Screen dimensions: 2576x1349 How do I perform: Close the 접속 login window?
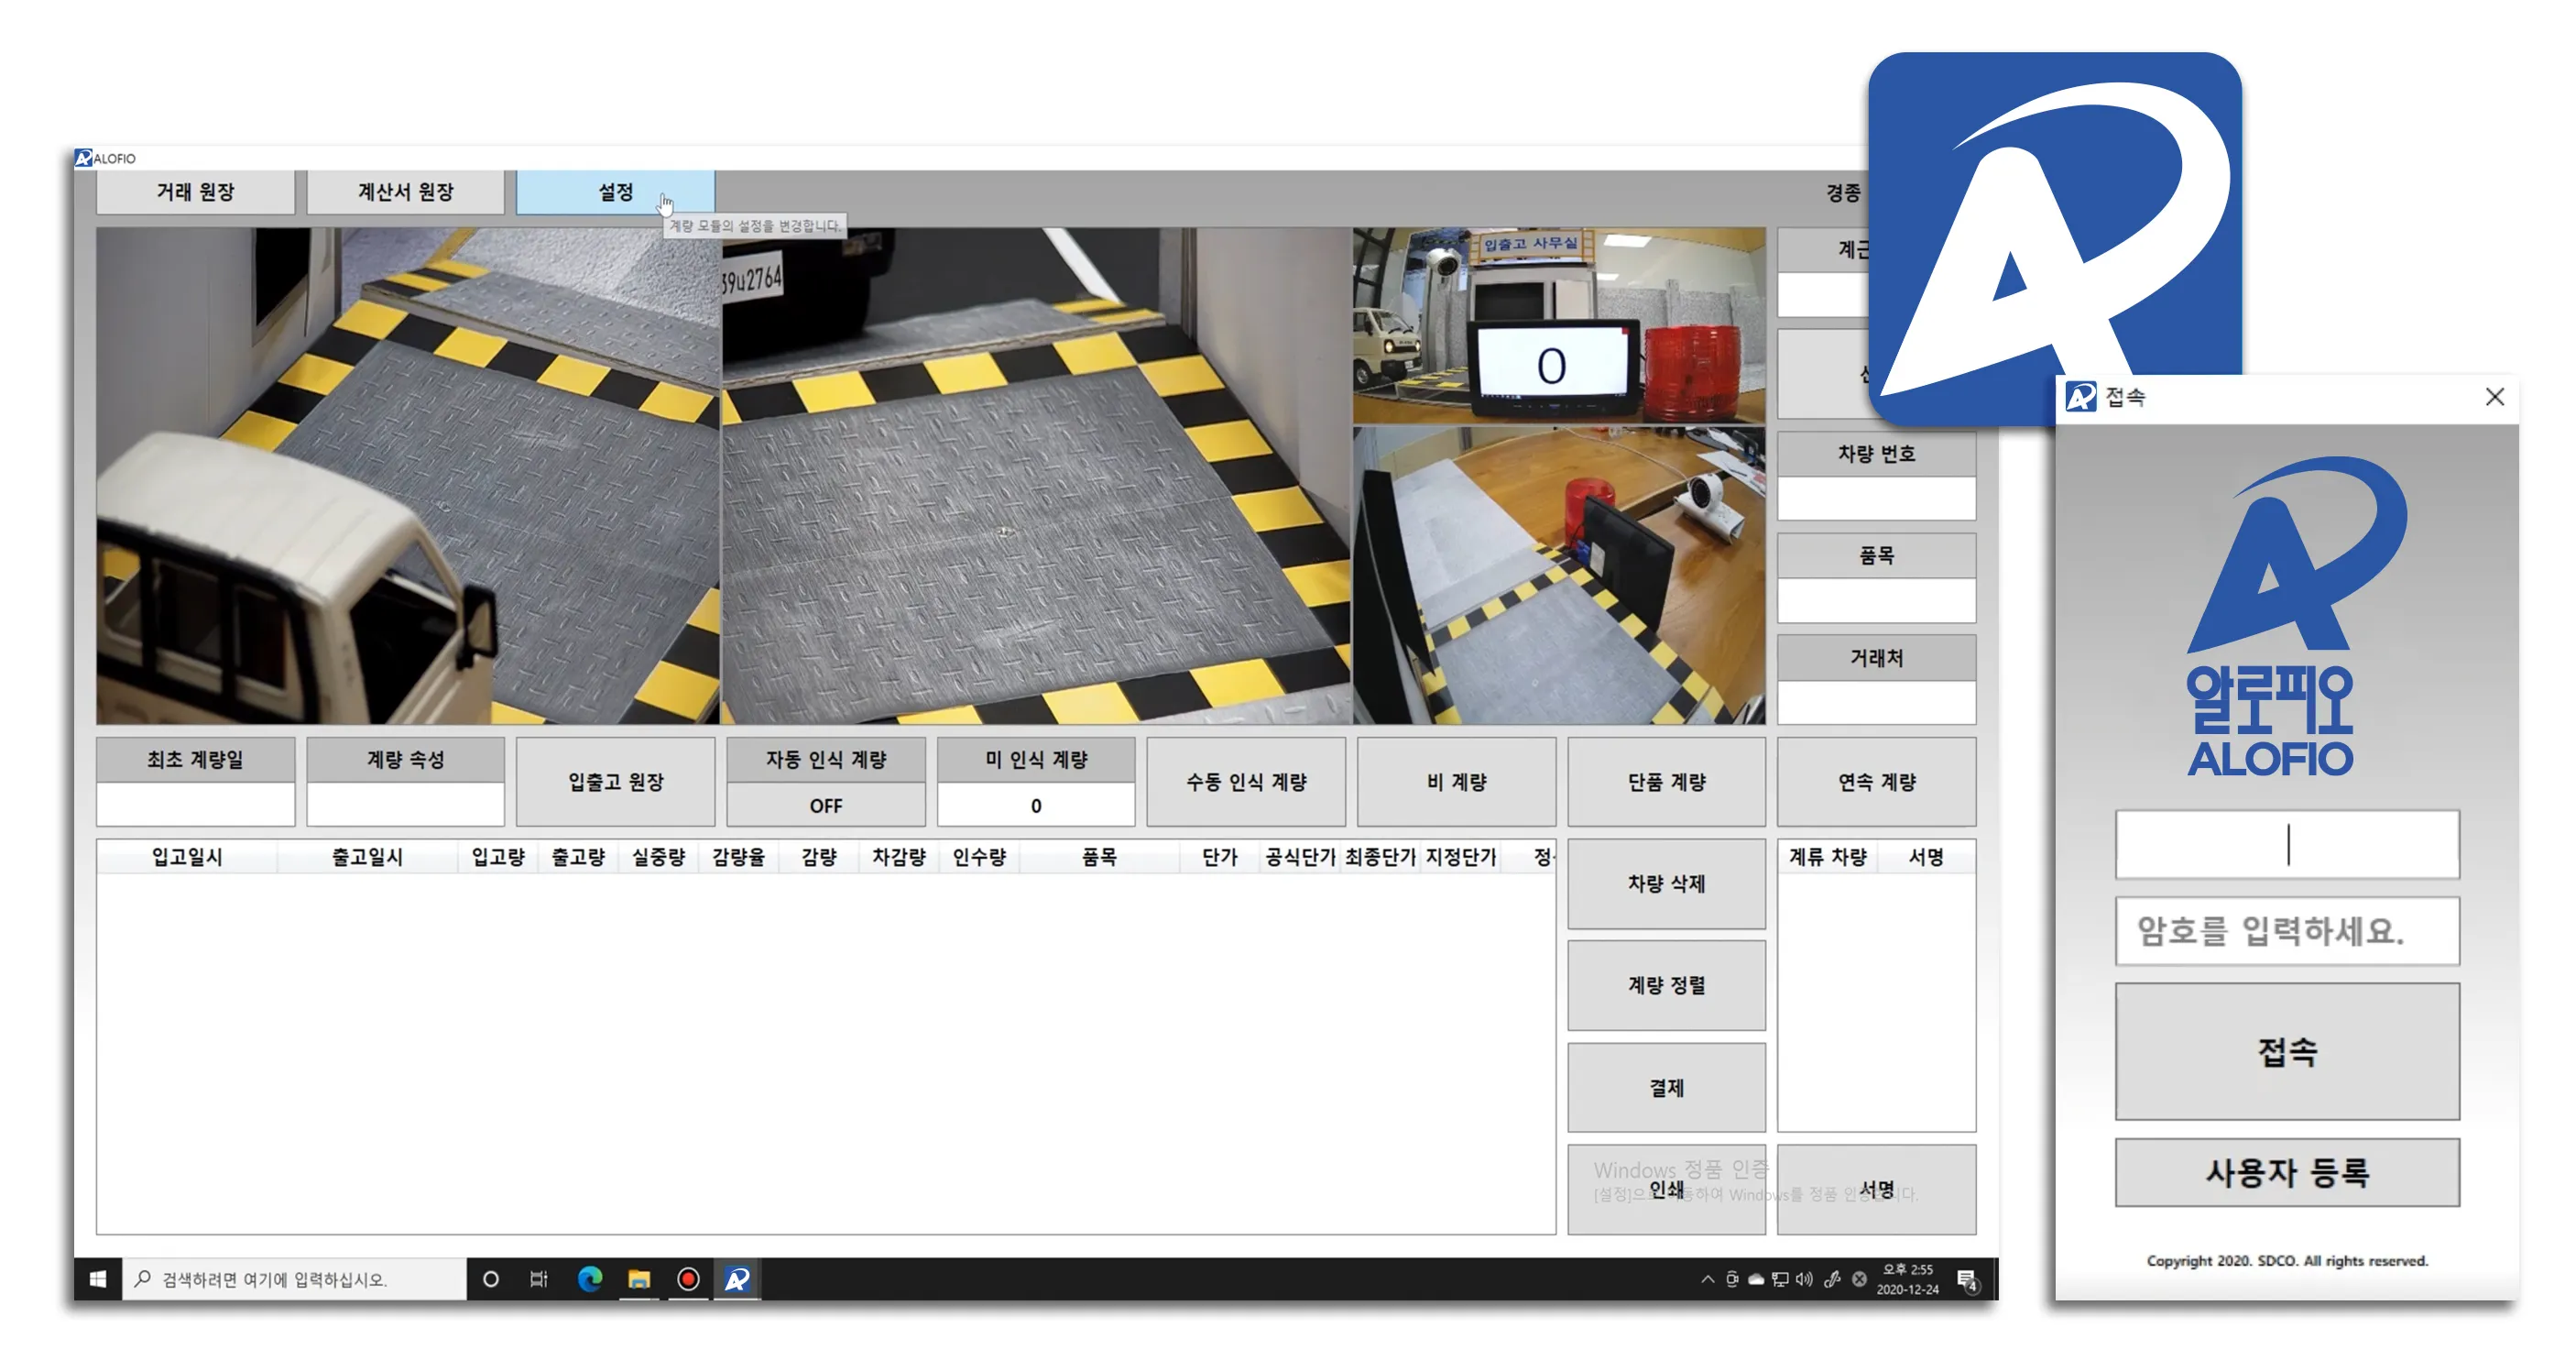click(2494, 398)
